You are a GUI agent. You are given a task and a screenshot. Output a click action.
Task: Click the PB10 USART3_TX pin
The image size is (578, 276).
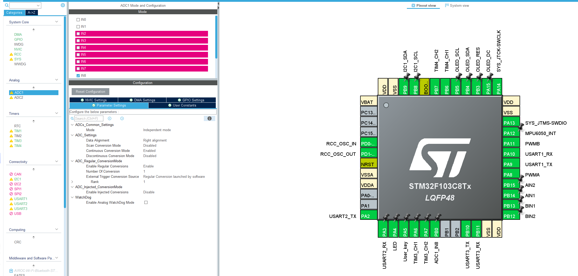point(466,229)
